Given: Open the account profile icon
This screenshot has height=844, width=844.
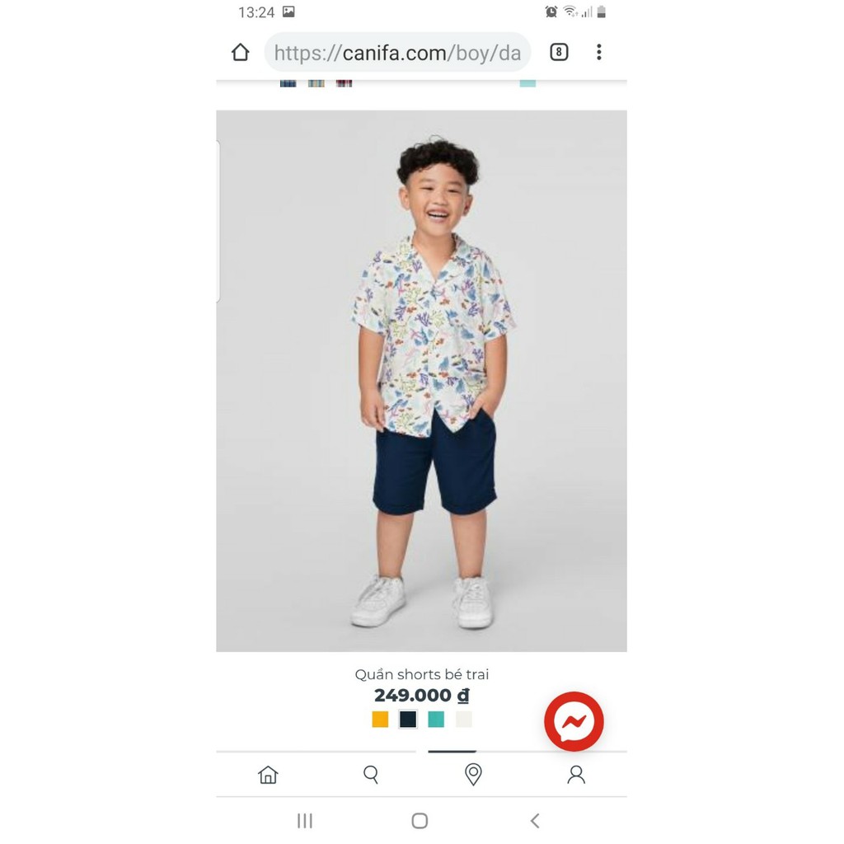Looking at the screenshot, I should tap(576, 775).
